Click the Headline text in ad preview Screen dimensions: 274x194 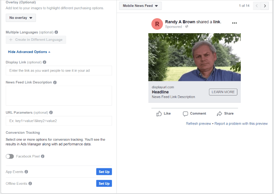(160, 92)
